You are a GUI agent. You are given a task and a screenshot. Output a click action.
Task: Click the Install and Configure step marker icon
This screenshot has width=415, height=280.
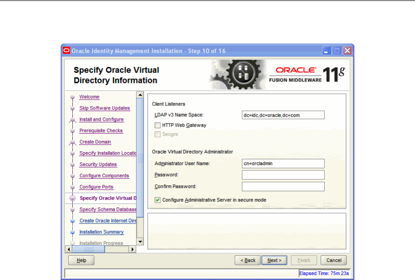72,120
